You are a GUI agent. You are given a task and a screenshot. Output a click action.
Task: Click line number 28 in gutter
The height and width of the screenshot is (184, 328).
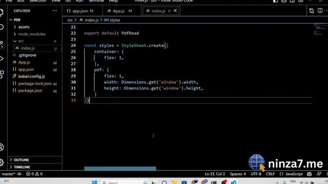tap(73, 70)
